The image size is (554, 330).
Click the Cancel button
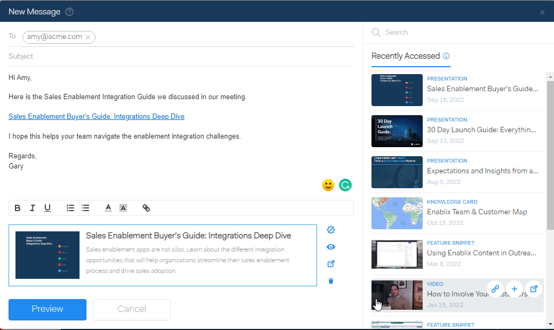click(132, 310)
